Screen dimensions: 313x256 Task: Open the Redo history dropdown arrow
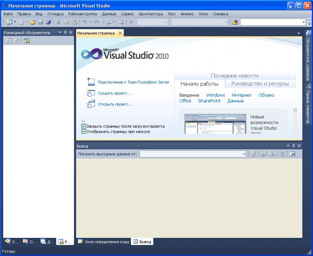103,22
